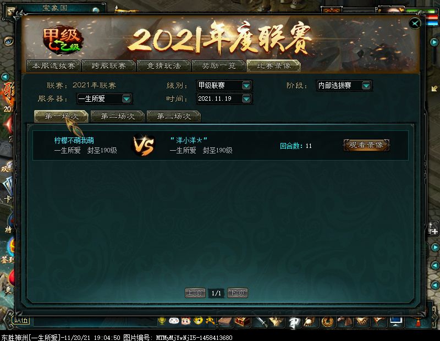Click the yellow smiley emoji icon
440x341 pixels.
click(198, 321)
